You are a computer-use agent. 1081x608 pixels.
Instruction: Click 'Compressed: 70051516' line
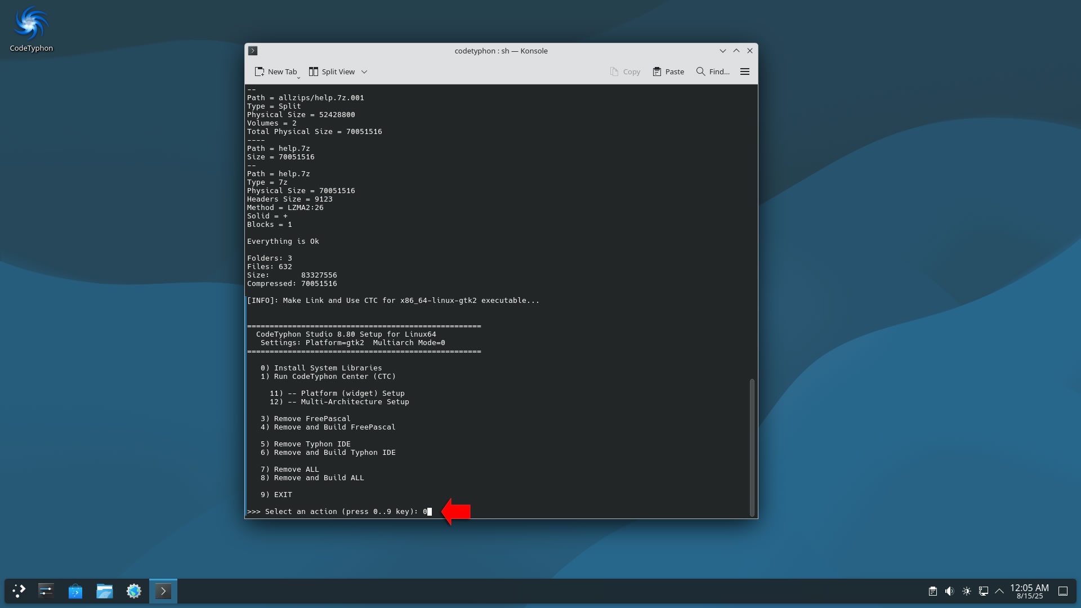(292, 284)
